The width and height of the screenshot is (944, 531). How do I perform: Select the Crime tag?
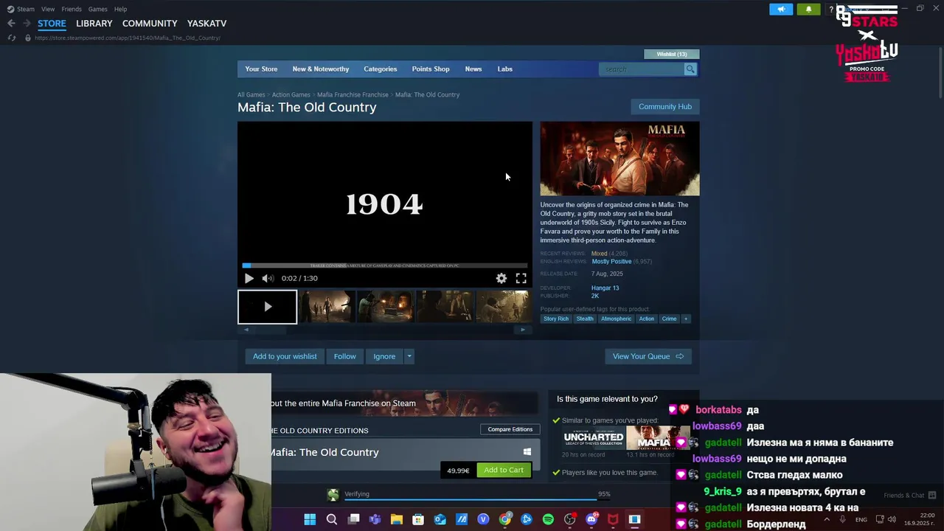pyautogui.click(x=669, y=319)
